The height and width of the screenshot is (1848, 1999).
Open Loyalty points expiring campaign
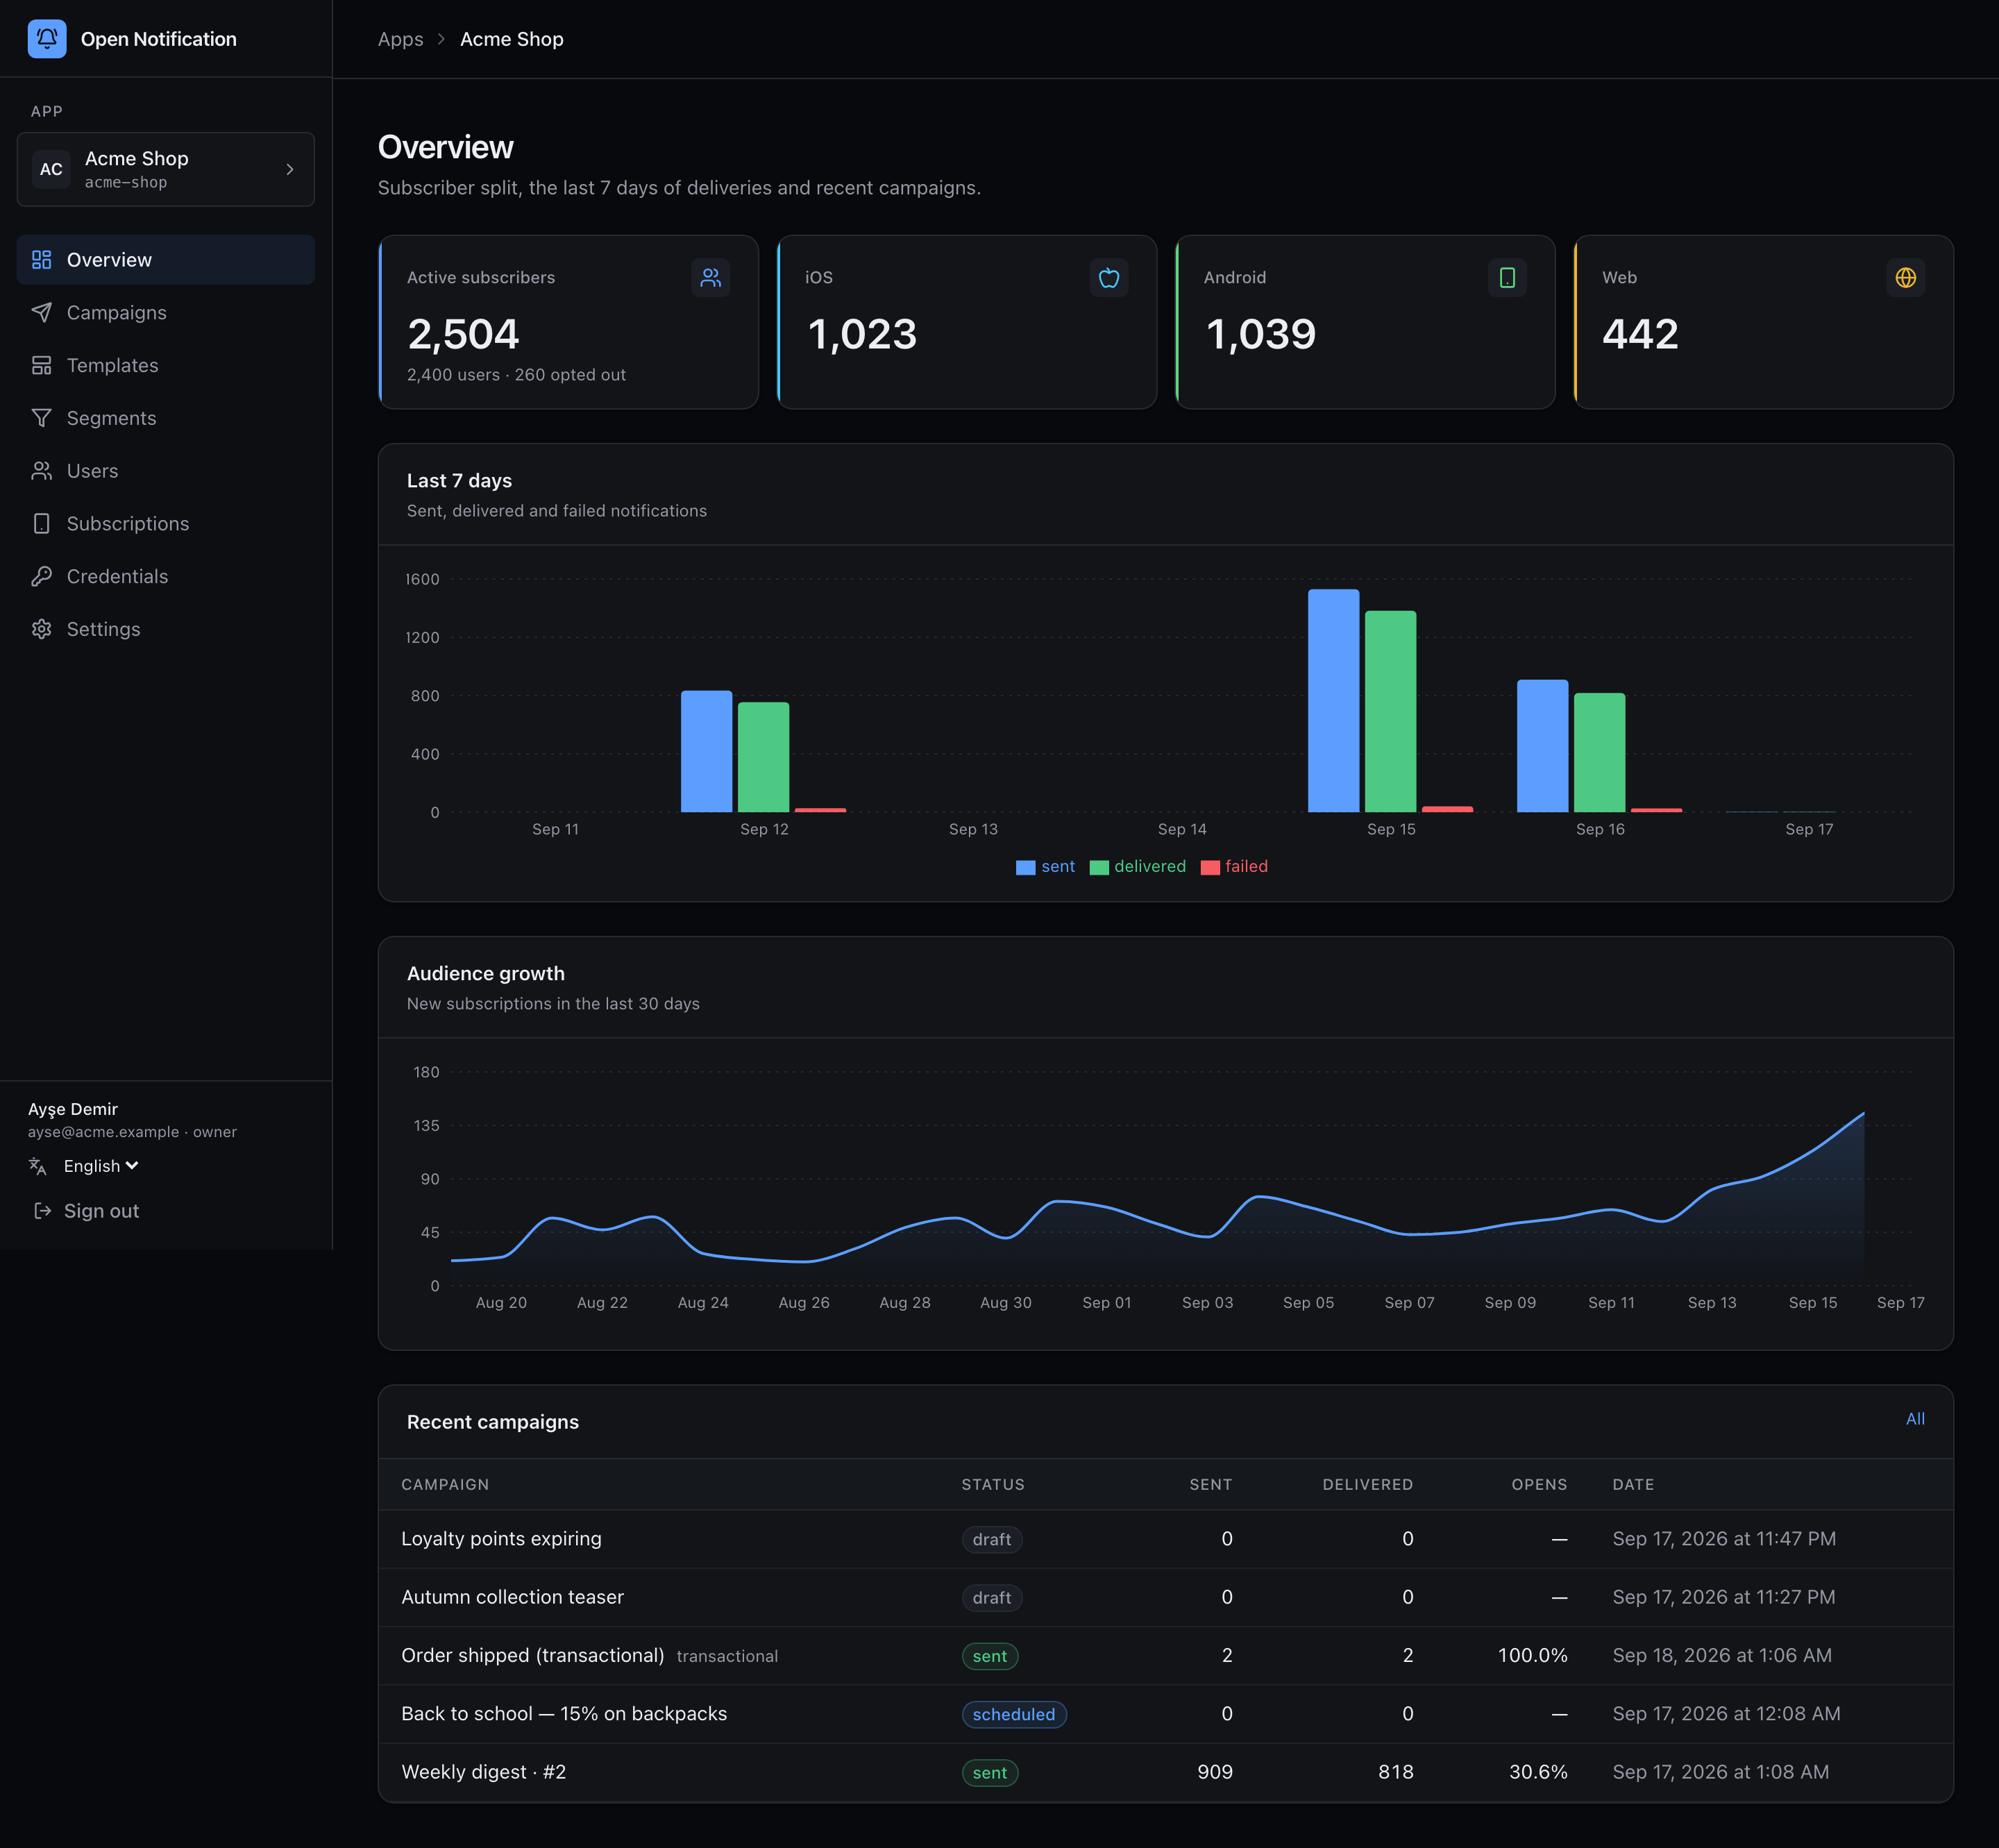(x=501, y=1539)
